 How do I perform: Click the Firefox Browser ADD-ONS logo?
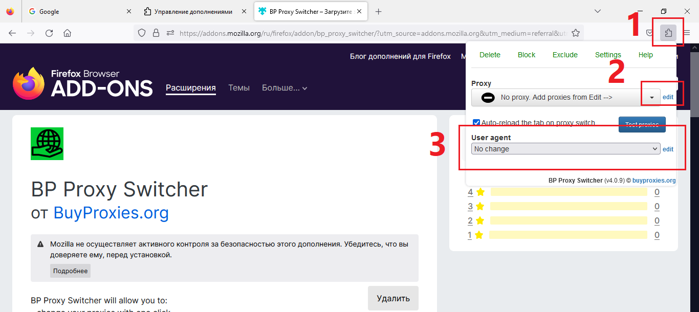(x=83, y=83)
